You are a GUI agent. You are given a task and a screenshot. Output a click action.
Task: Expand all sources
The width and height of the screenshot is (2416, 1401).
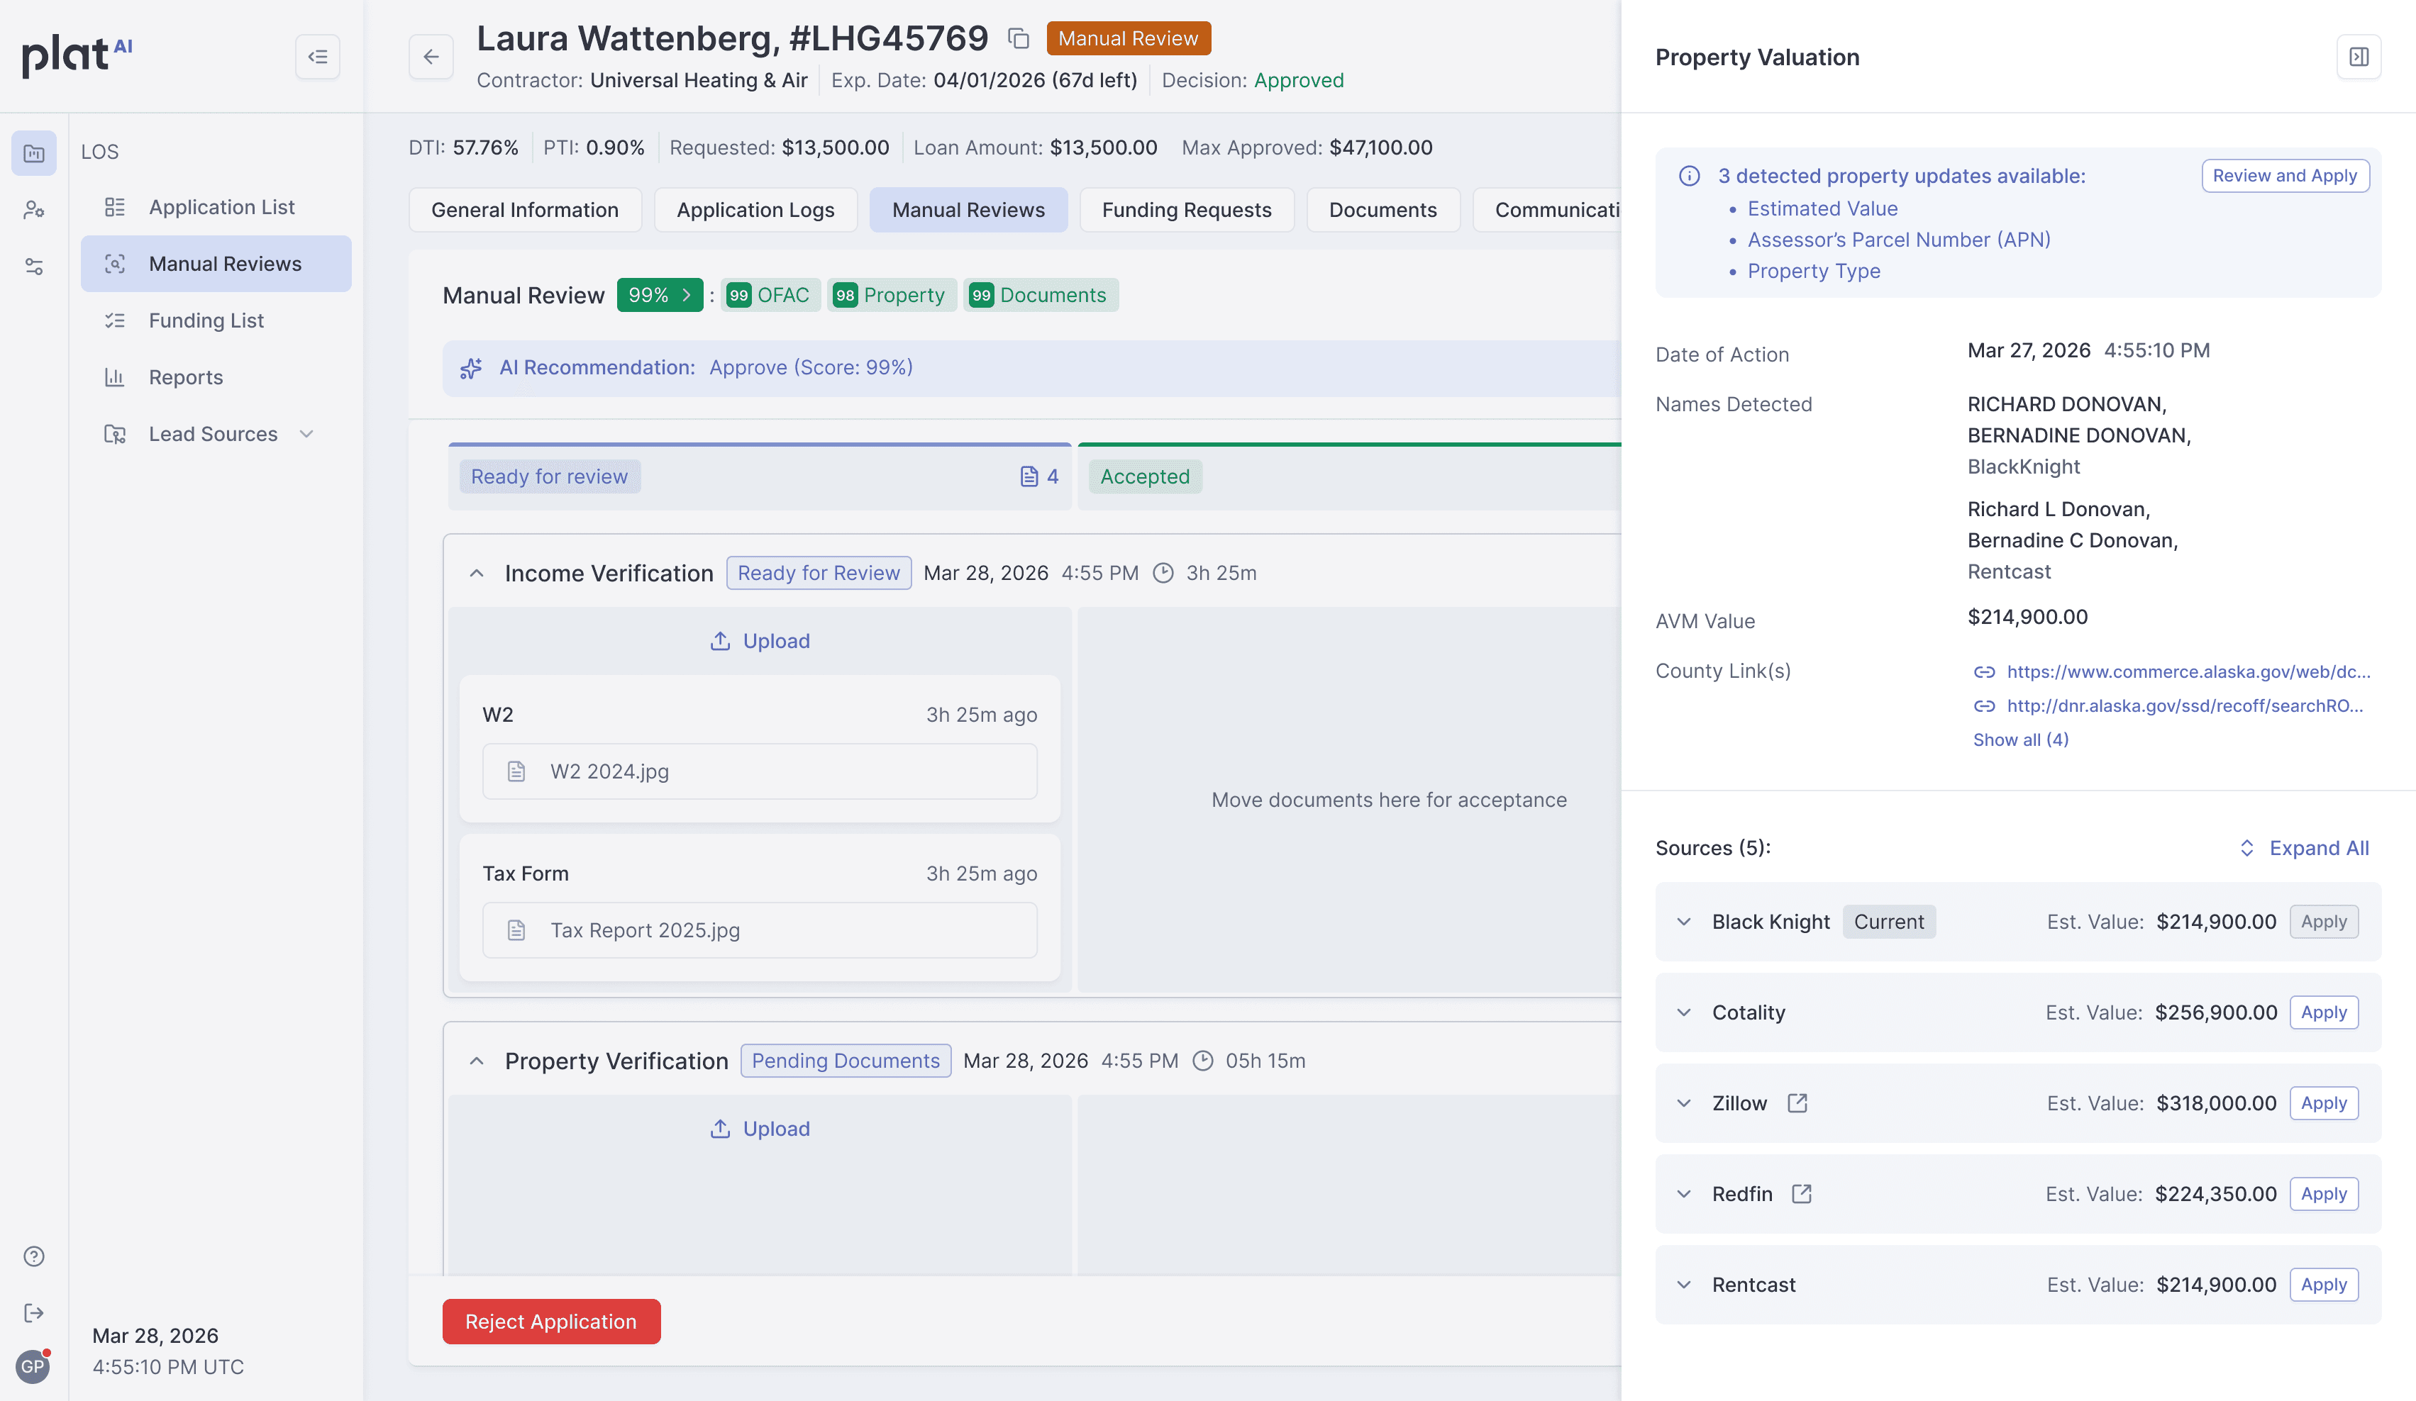point(2305,848)
